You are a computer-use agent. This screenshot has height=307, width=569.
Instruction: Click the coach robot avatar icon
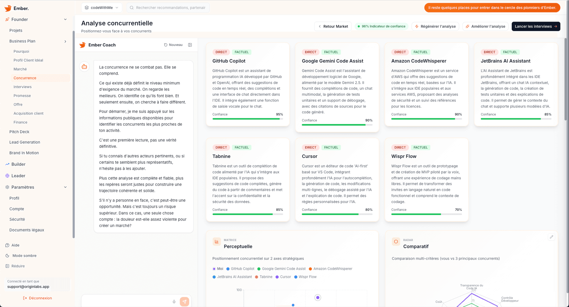pos(84,67)
